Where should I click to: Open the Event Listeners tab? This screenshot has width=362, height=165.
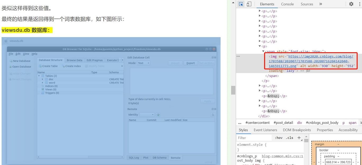pyautogui.click(x=265, y=130)
